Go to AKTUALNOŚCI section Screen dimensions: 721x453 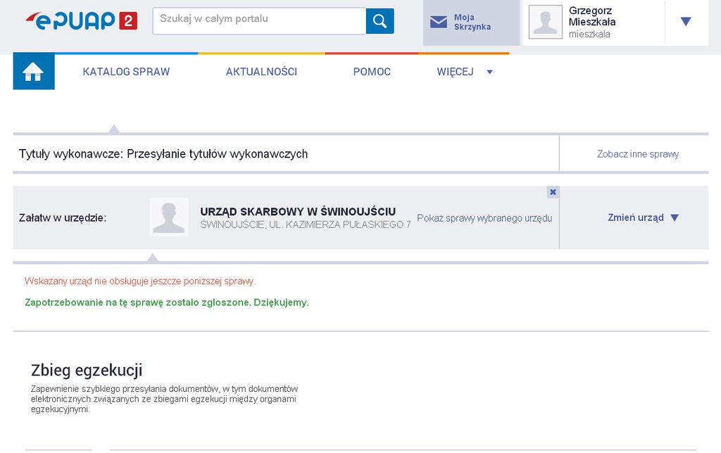(x=261, y=72)
